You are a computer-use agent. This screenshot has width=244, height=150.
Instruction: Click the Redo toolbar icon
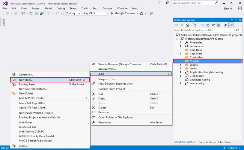pos(57,13)
